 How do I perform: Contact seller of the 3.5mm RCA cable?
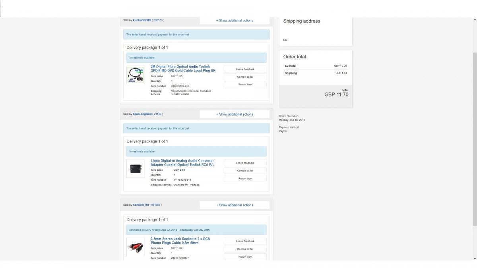245,249
